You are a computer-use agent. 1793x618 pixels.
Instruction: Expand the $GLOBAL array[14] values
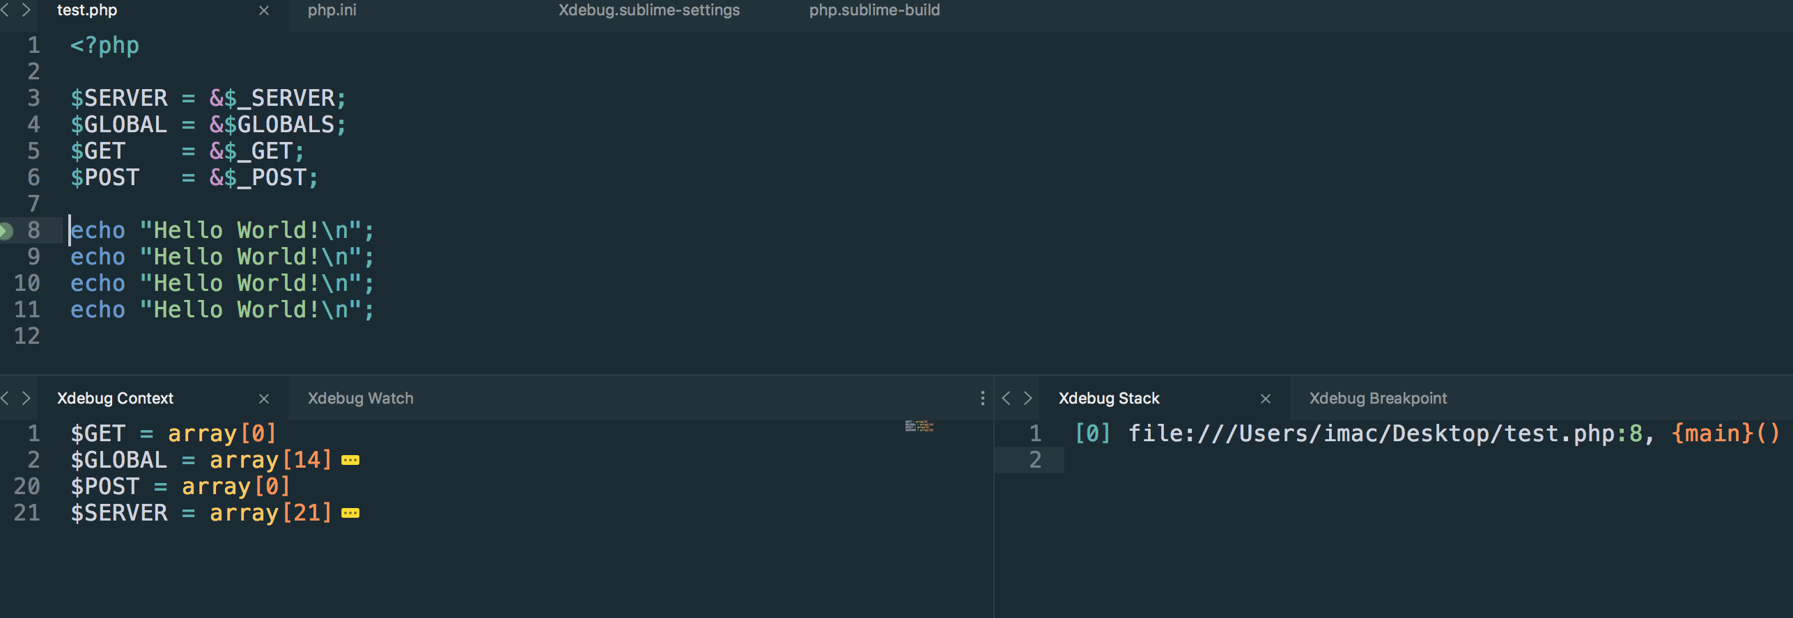coord(350,460)
